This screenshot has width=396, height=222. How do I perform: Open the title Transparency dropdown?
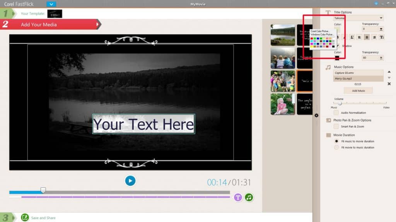[381, 29]
